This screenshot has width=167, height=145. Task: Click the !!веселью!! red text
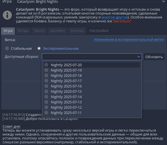pos(122,21)
